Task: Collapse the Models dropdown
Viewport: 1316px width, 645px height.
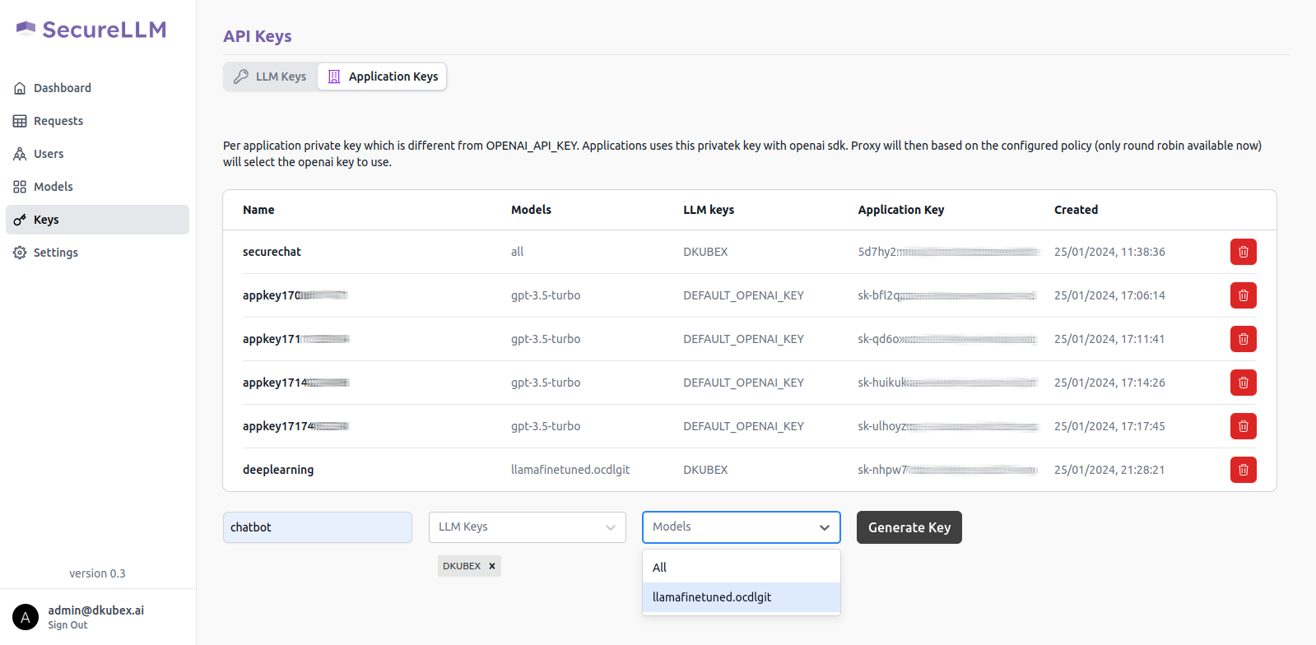Action: 824,527
